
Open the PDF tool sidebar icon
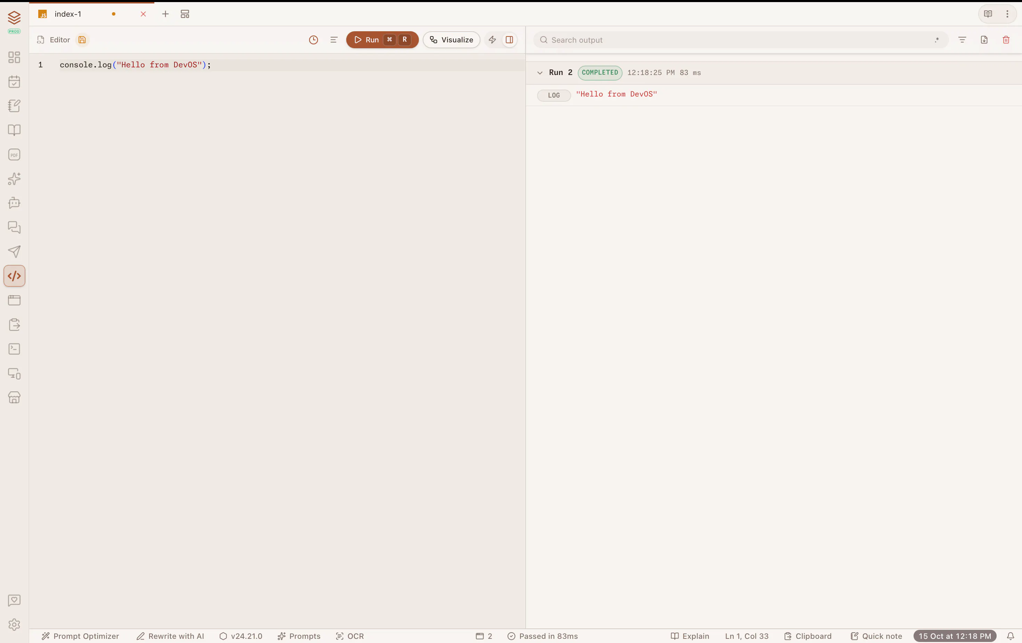[x=14, y=154]
